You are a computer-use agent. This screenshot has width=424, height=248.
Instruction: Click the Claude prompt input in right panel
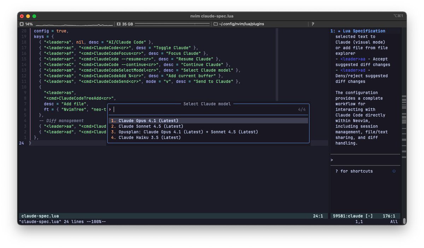(x=365, y=160)
